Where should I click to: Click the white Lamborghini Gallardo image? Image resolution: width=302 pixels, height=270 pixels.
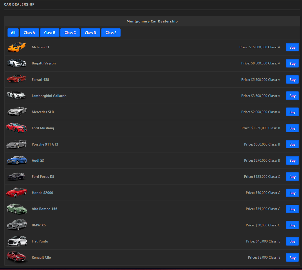(17, 95)
